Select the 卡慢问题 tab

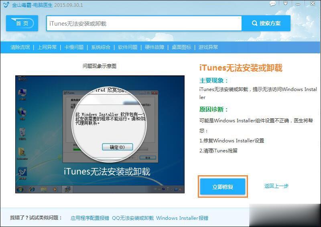[74, 47]
